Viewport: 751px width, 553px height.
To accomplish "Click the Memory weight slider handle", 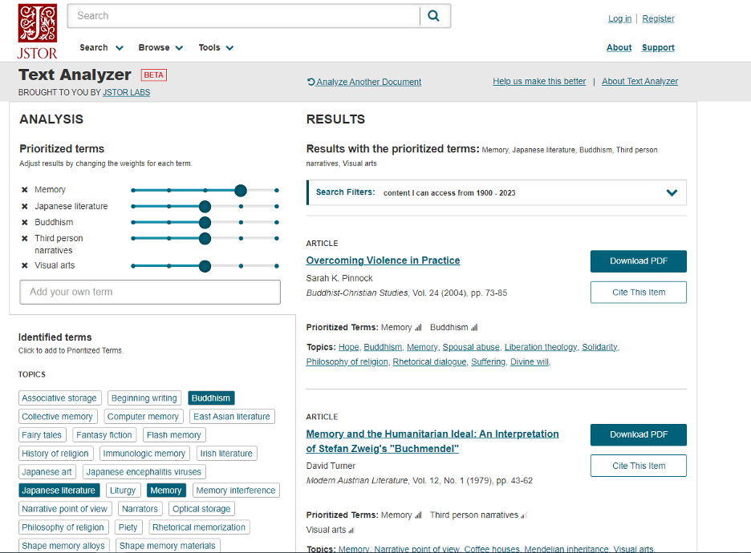I will (x=241, y=191).
